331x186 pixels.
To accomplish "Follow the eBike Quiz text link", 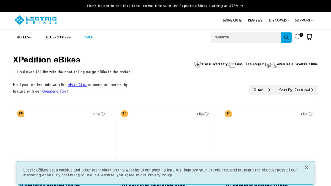I will (x=77, y=85).
